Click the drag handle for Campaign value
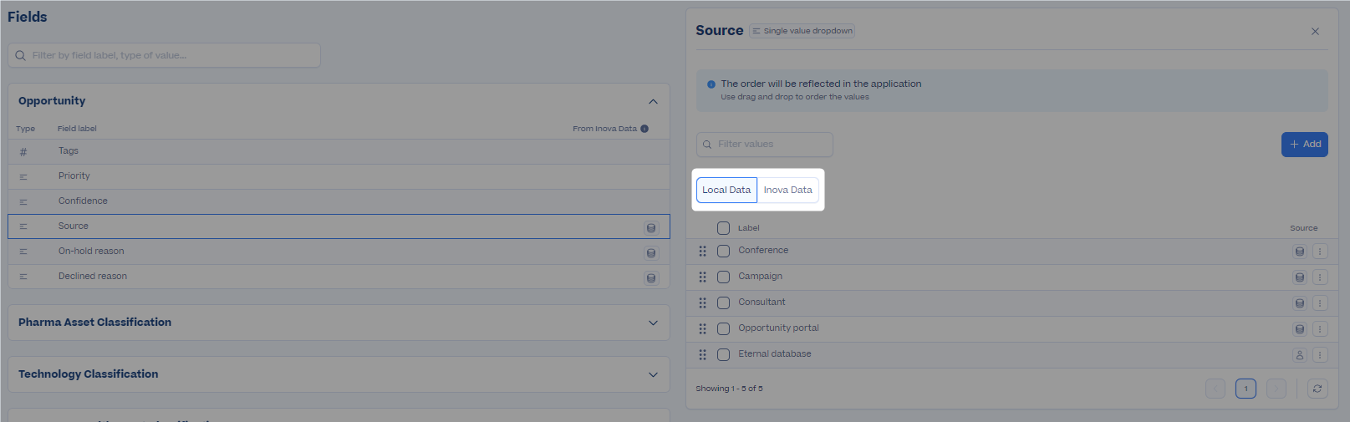The height and width of the screenshot is (422, 1350). click(703, 277)
